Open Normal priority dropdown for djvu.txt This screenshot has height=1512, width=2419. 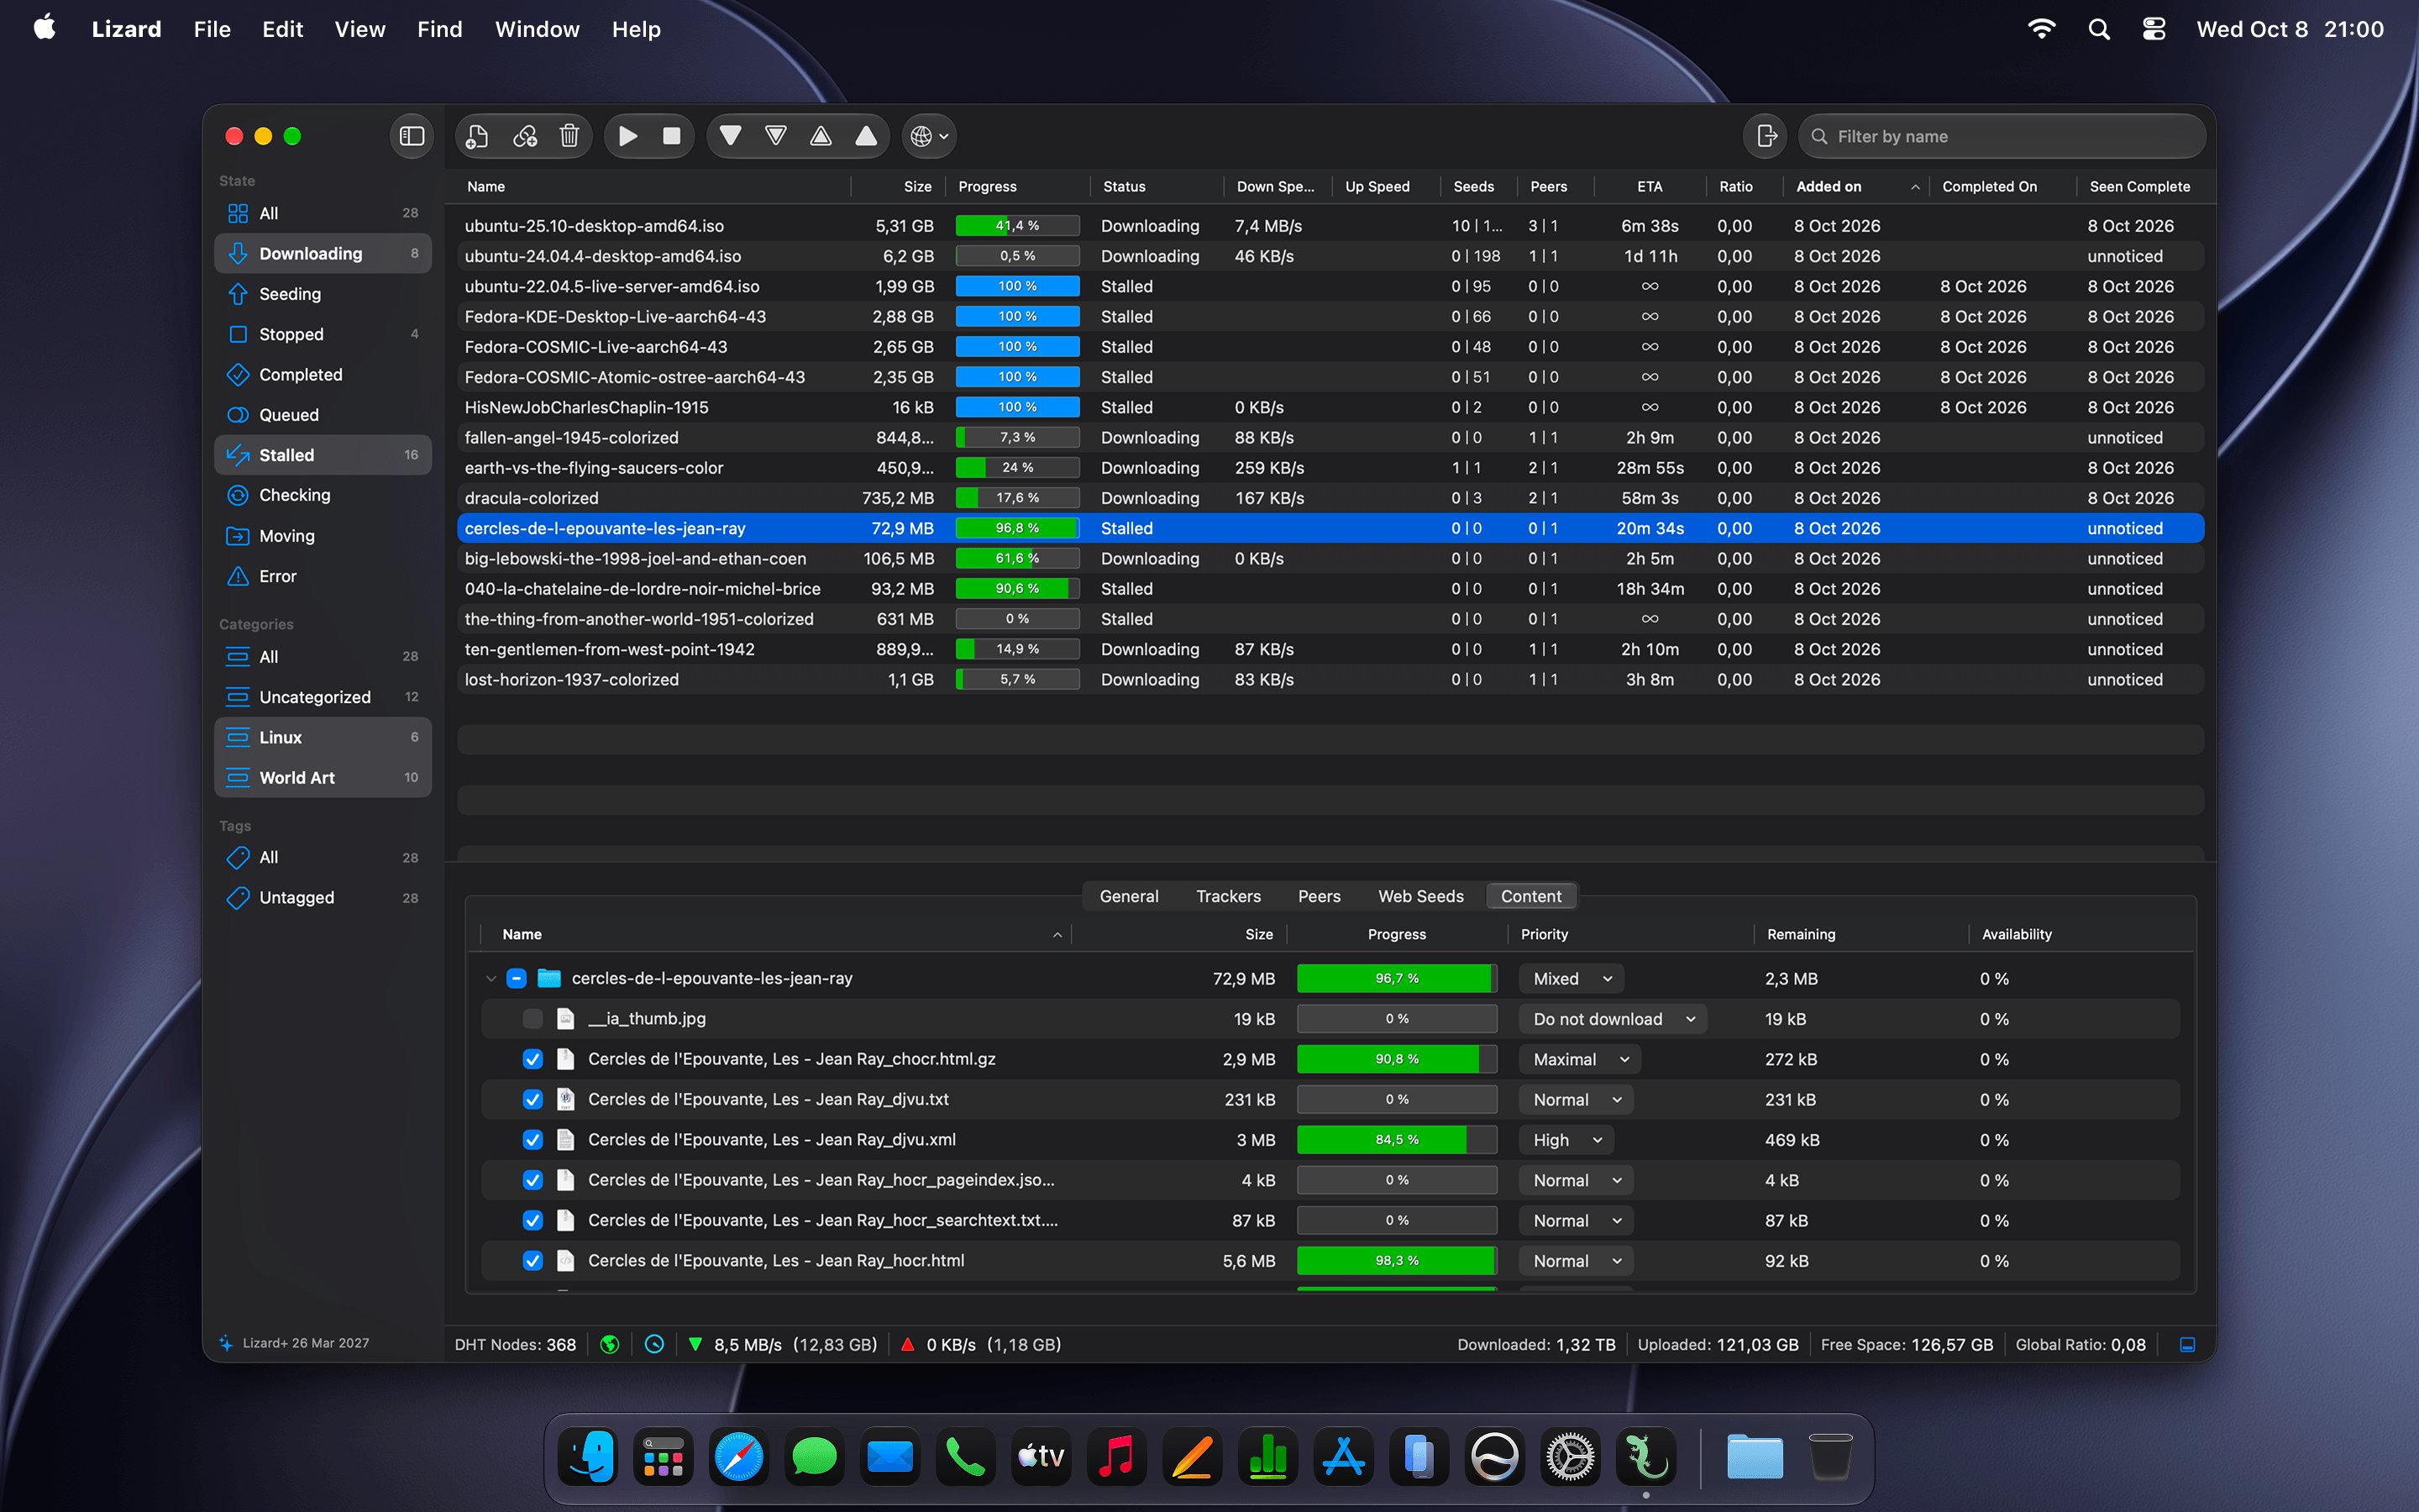pyautogui.click(x=1577, y=1099)
